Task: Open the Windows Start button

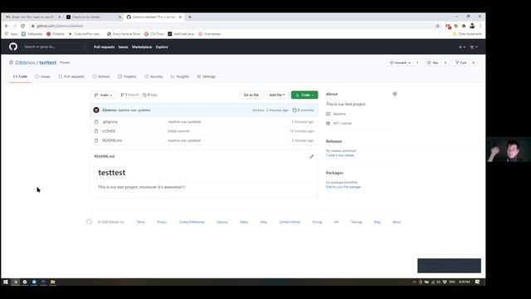Action: tap(6, 282)
